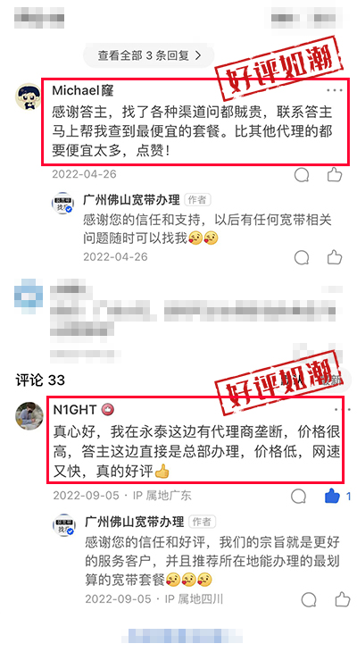Open the blurred commenter's avatar
This screenshot has width=357, height=652.
[x=29, y=296]
